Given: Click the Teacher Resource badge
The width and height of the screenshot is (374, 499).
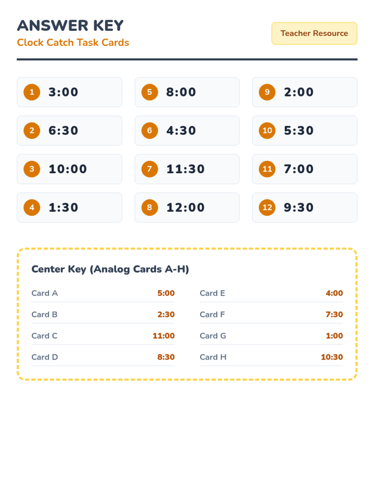Looking at the screenshot, I should (x=314, y=33).
